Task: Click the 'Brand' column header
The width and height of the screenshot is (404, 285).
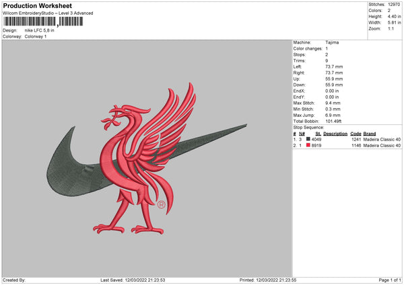Action: coord(370,134)
